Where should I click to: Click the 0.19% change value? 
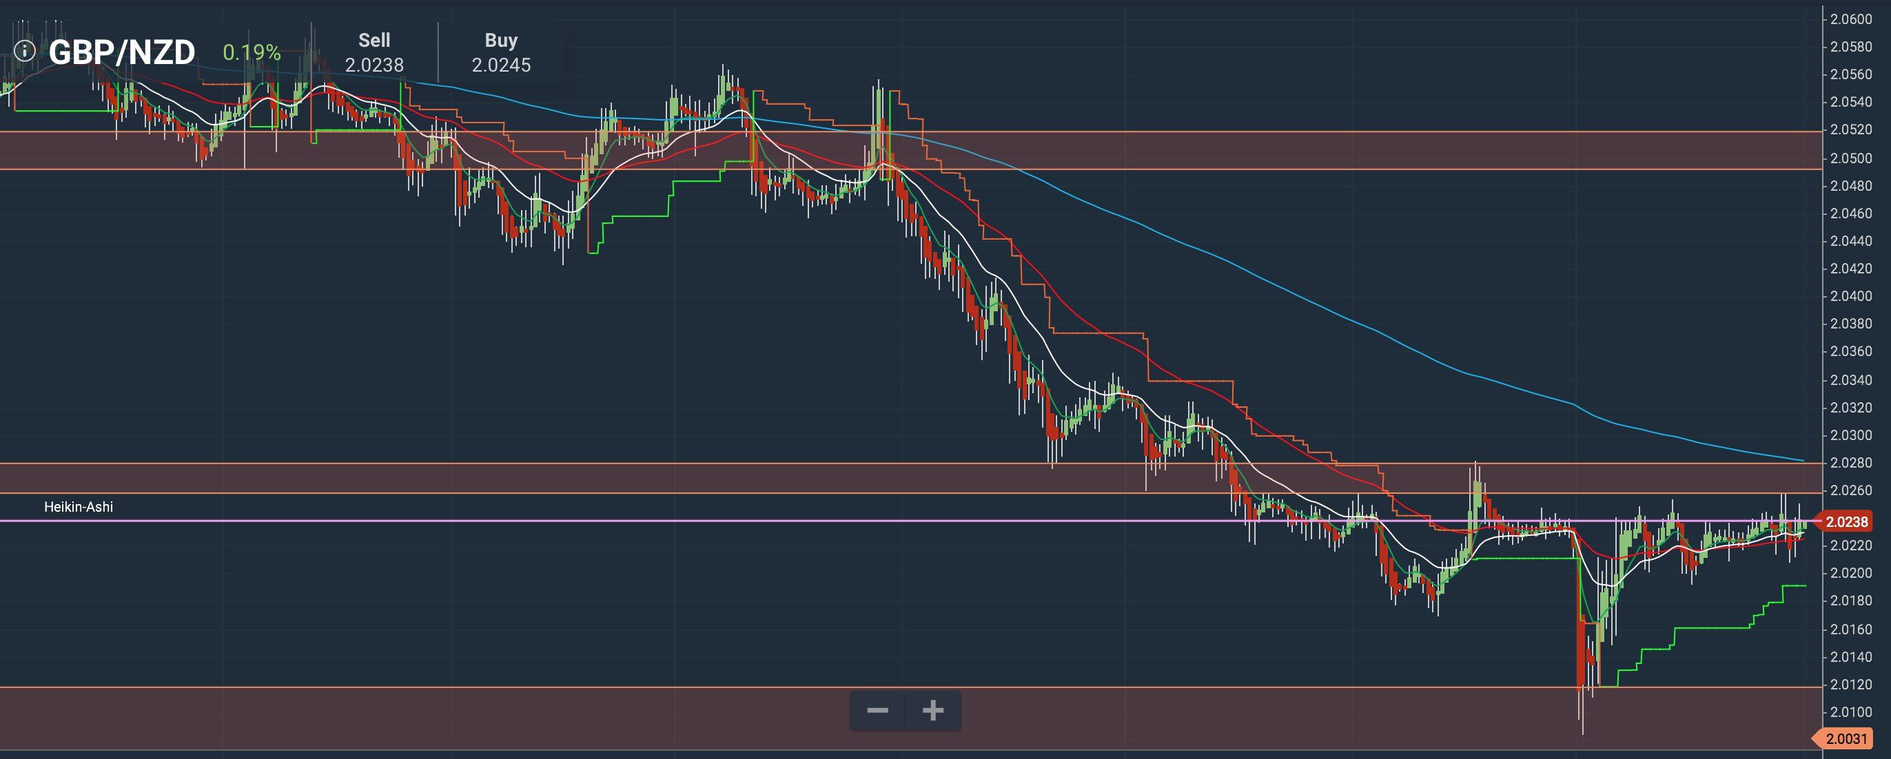[252, 53]
